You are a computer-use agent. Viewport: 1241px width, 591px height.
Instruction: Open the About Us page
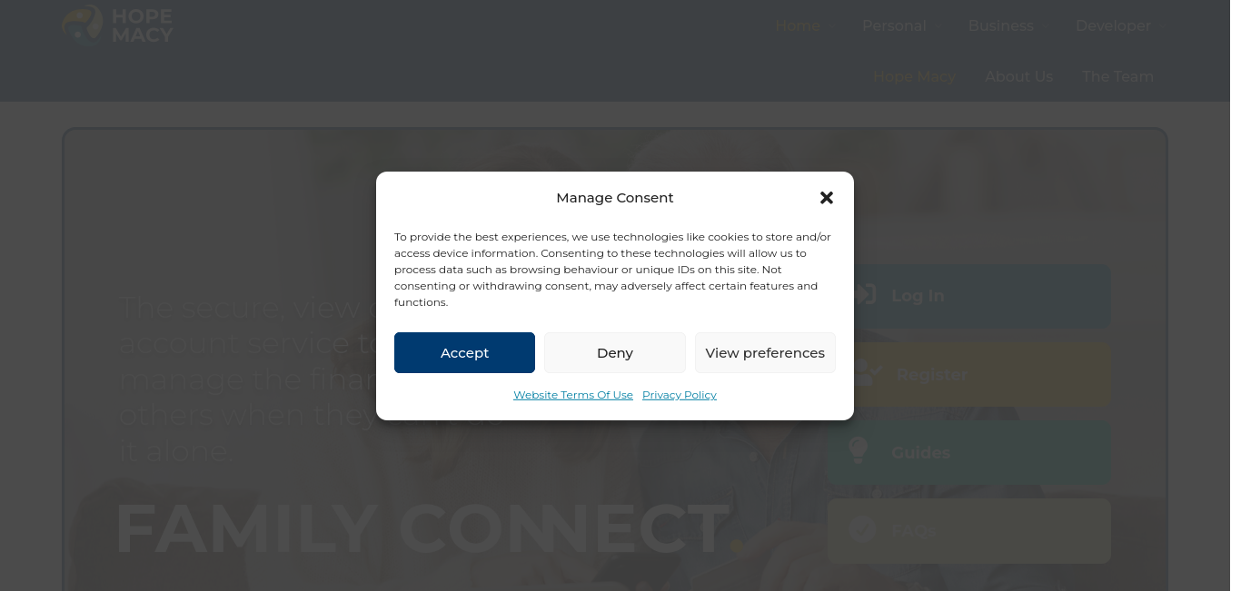pos(1018,76)
